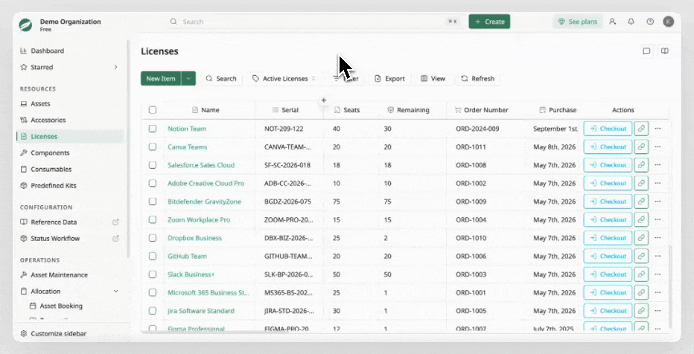
Task: Check the Canva Teams row checkbox
Action: (152, 147)
